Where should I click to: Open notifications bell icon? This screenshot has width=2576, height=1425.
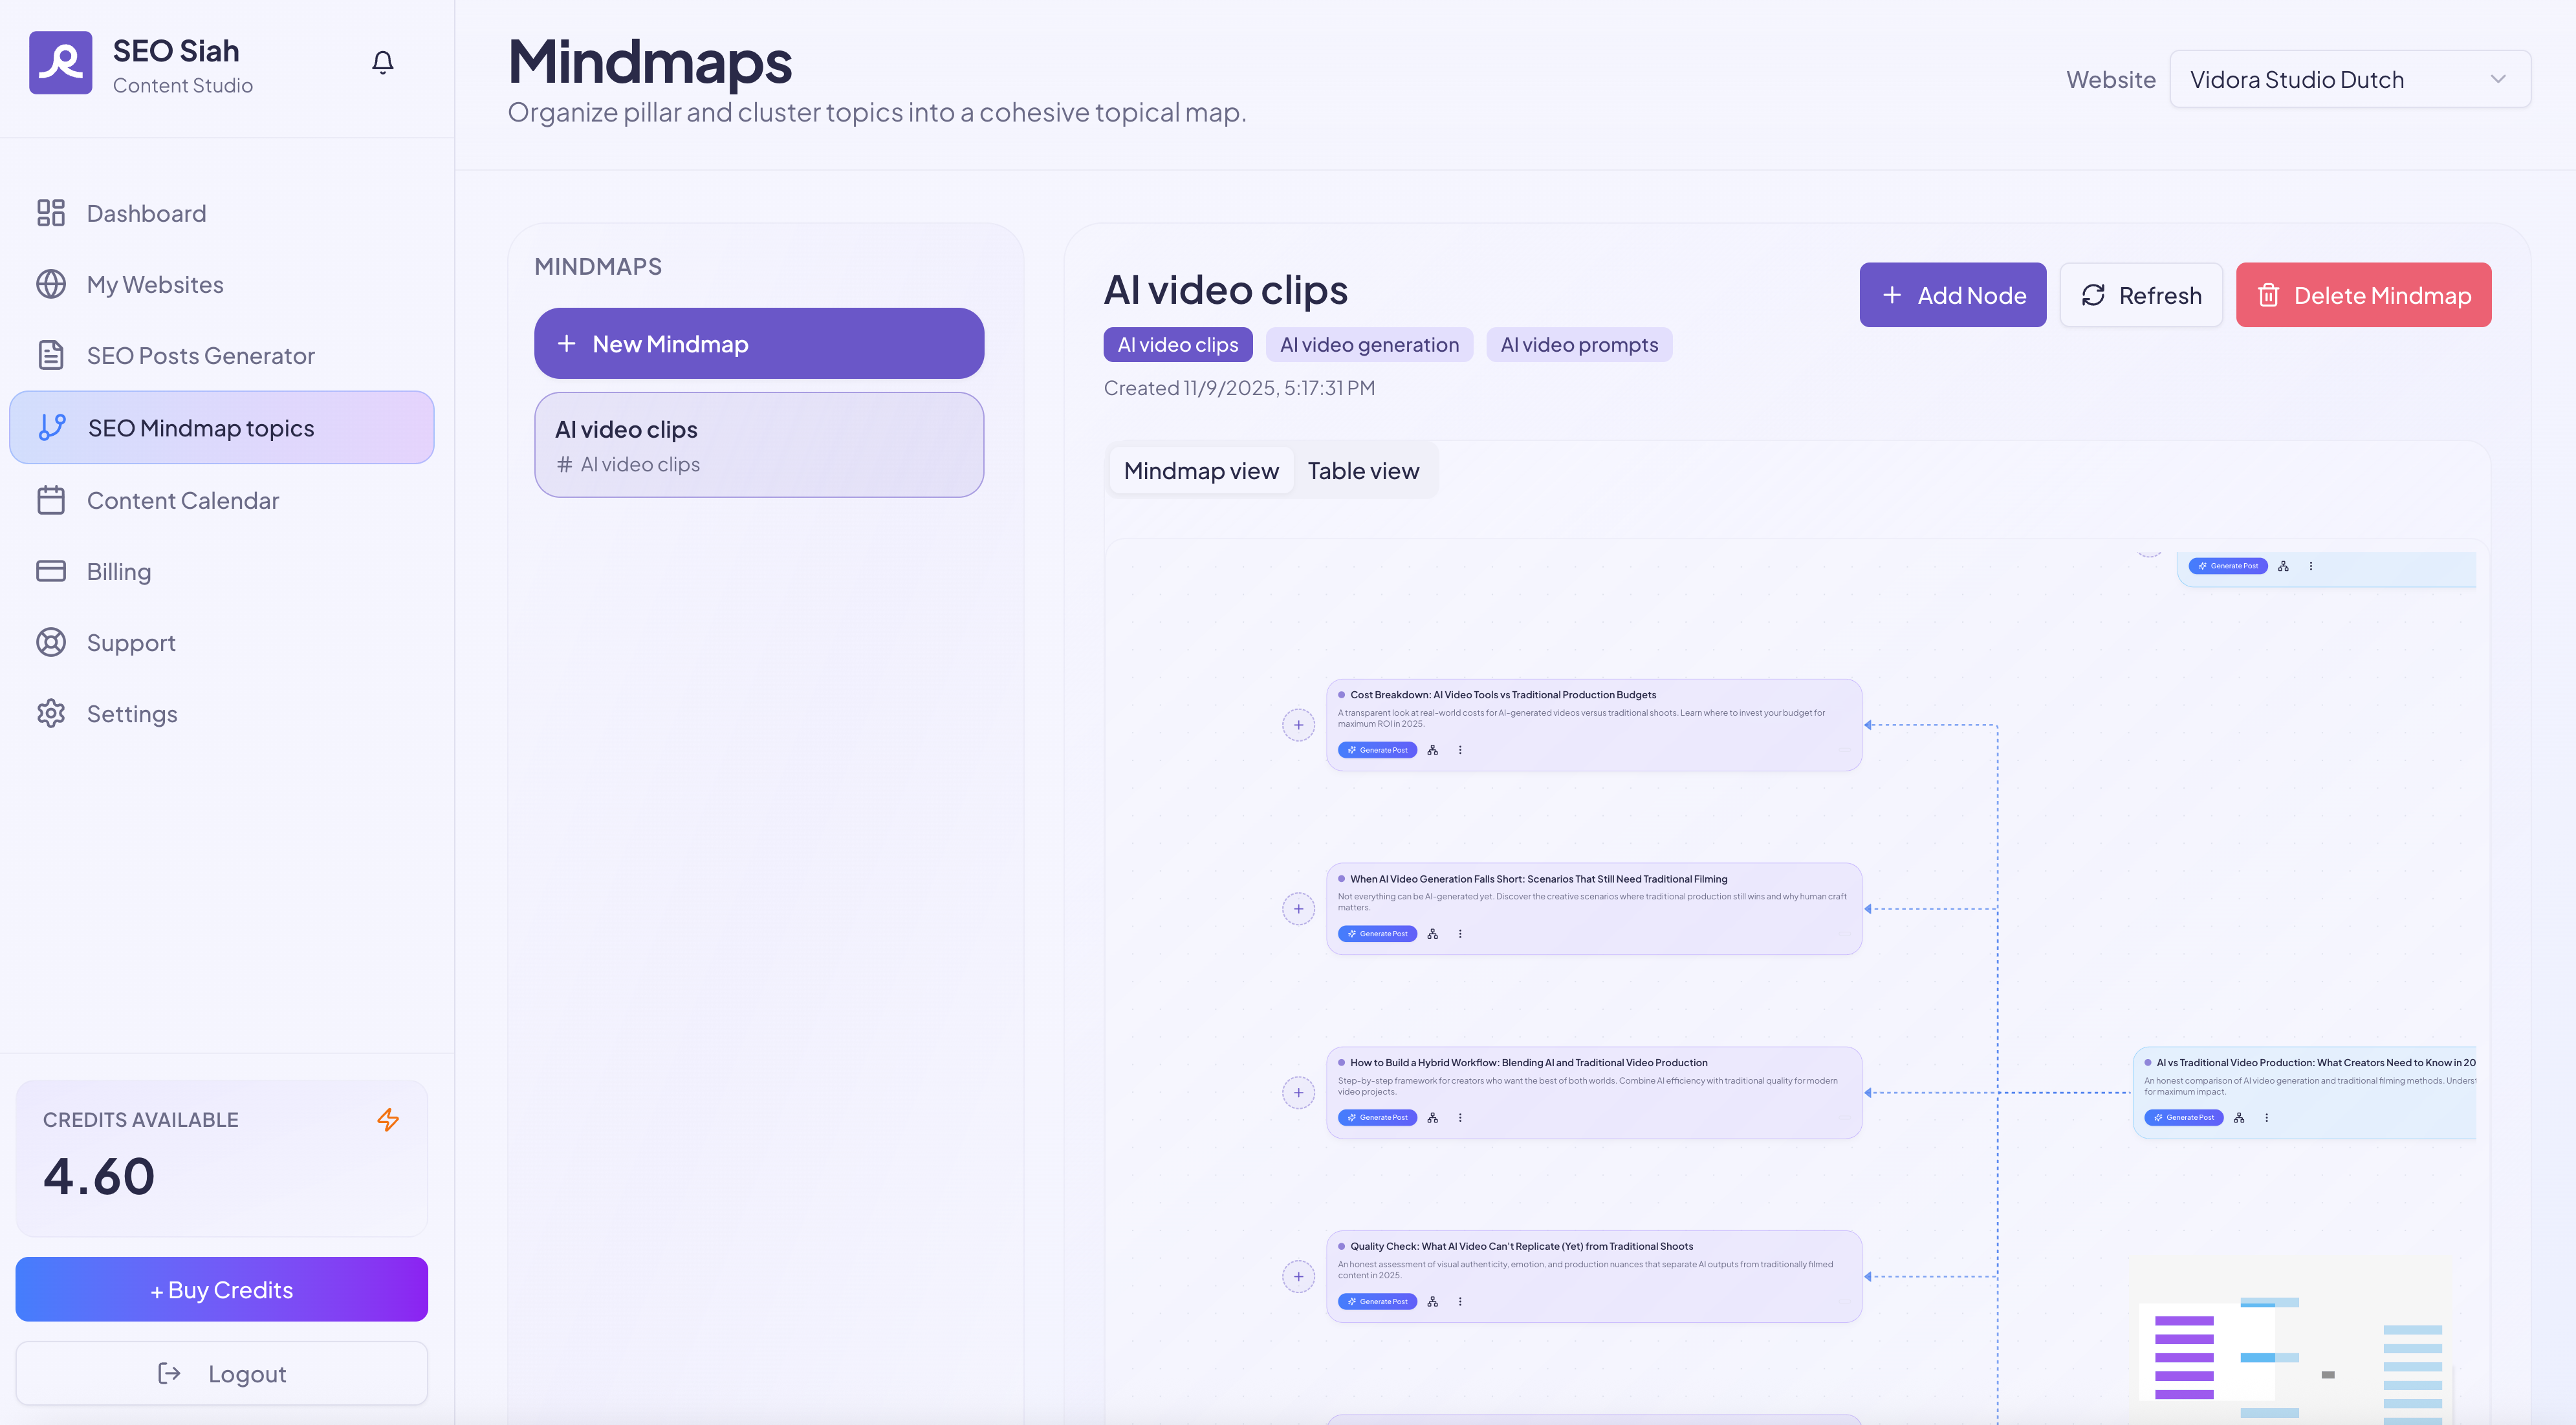[383, 63]
